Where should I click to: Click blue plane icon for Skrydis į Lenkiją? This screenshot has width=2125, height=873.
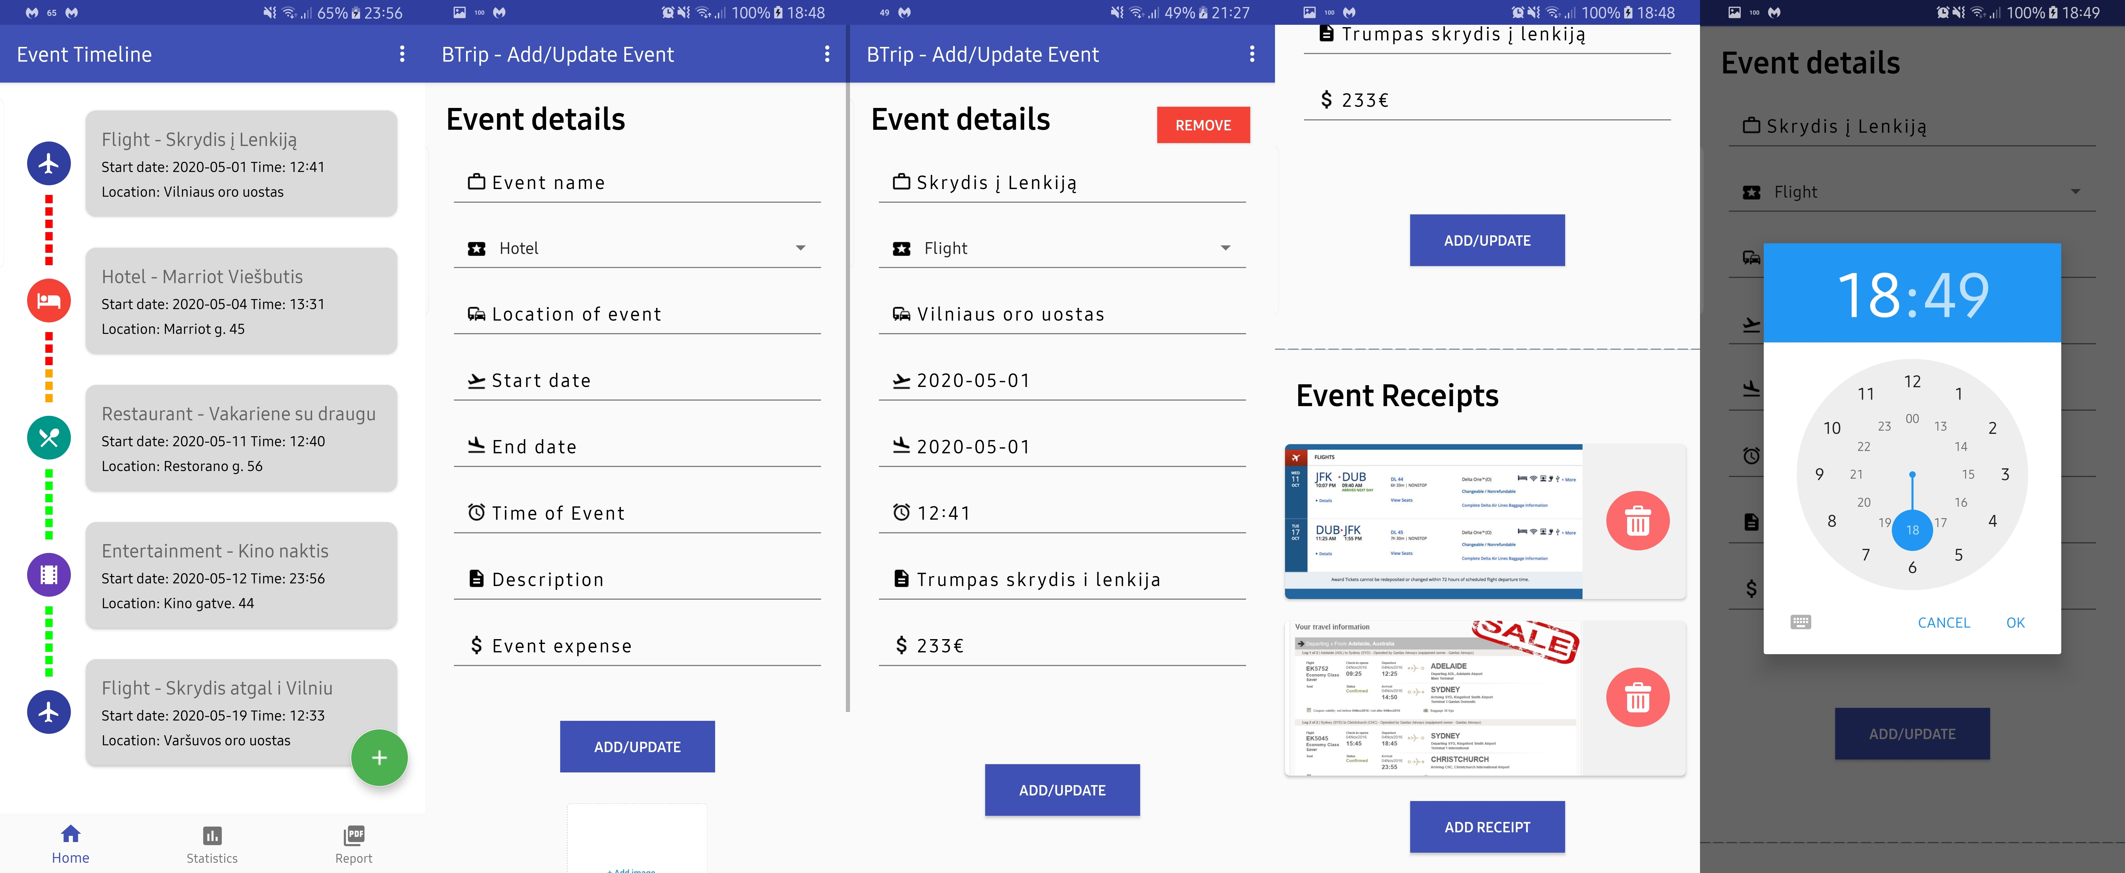(x=49, y=163)
